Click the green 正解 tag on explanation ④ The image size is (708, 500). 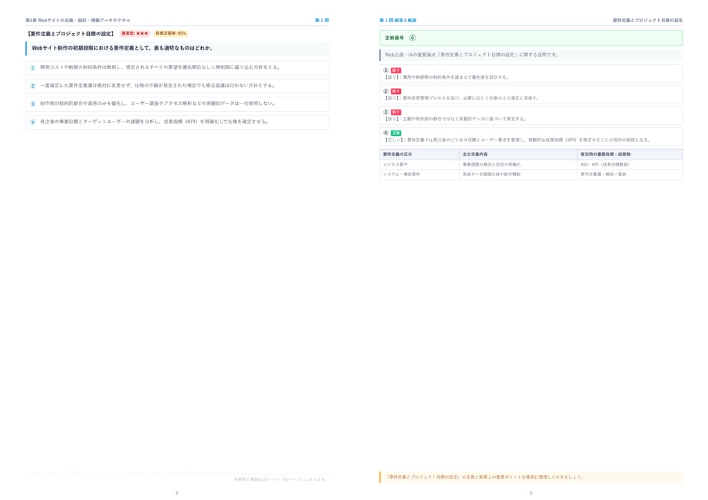395,133
